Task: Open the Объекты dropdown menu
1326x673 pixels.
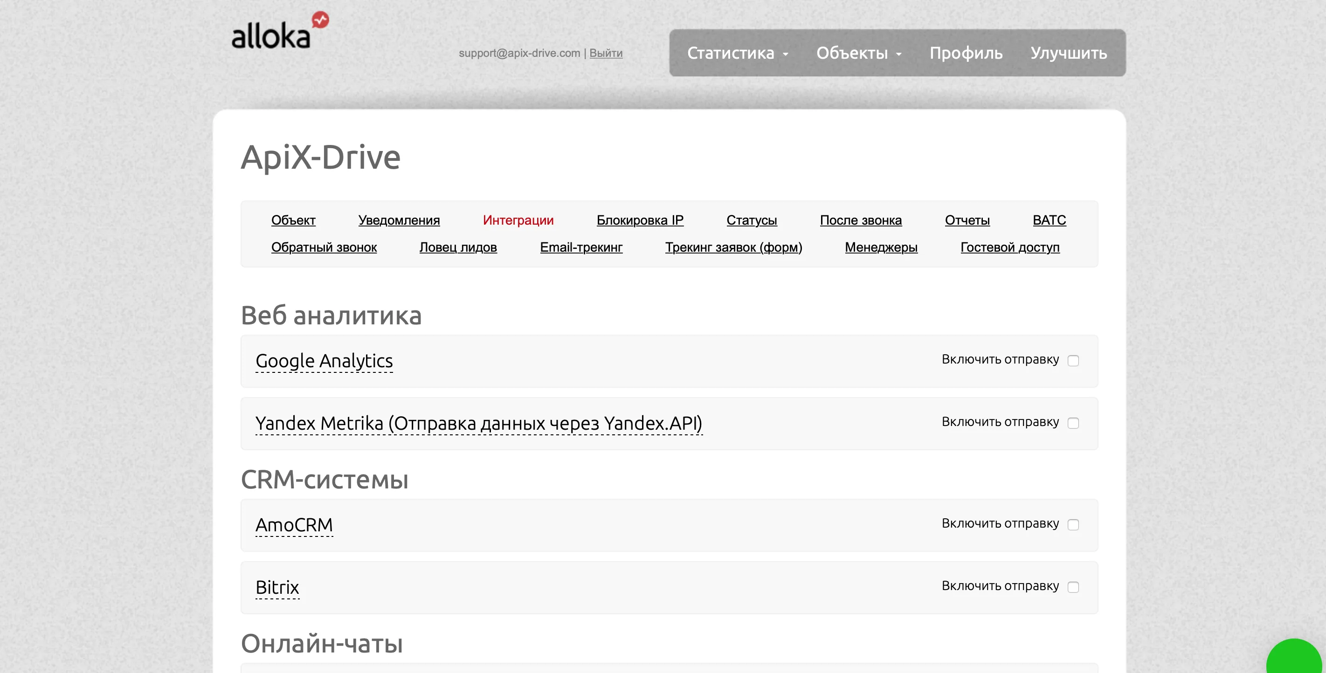Action: point(859,53)
